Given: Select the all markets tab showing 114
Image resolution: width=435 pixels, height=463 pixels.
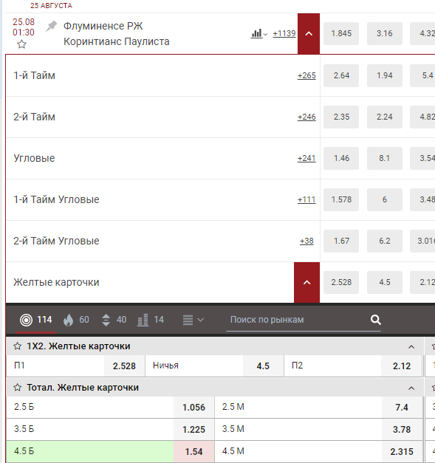Looking at the screenshot, I should click(x=35, y=320).
